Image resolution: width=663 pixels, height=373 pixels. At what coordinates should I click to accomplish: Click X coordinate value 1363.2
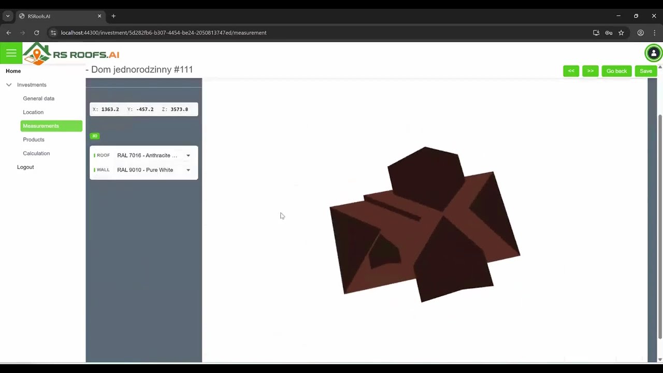(x=110, y=109)
